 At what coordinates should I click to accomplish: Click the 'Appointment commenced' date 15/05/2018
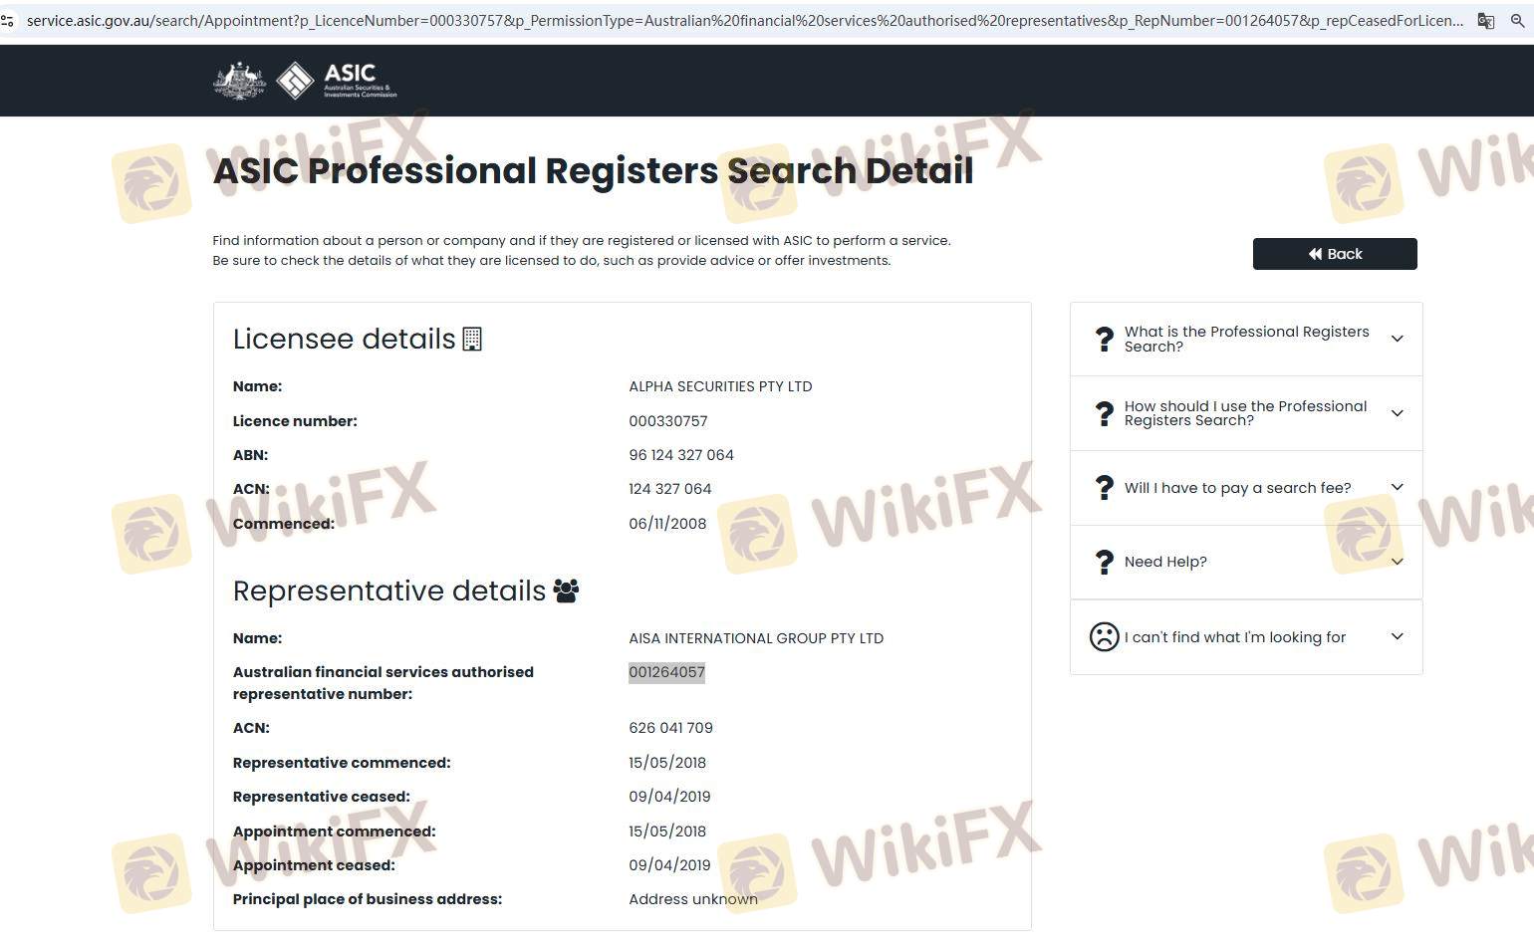click(667, 831)
